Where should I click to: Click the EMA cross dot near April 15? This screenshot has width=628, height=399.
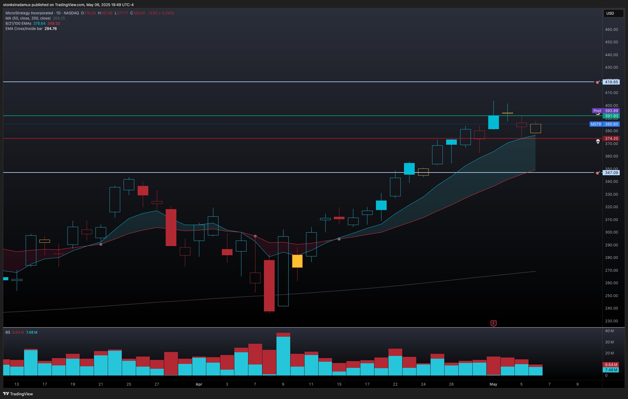click(339, 239)
